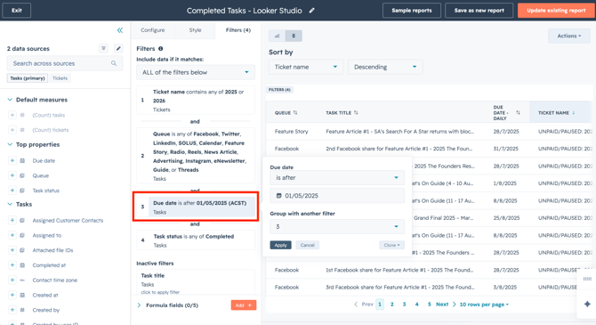Open the Clone dropdown button
Viewport: 596px width, 325px height.
[391, 245]
